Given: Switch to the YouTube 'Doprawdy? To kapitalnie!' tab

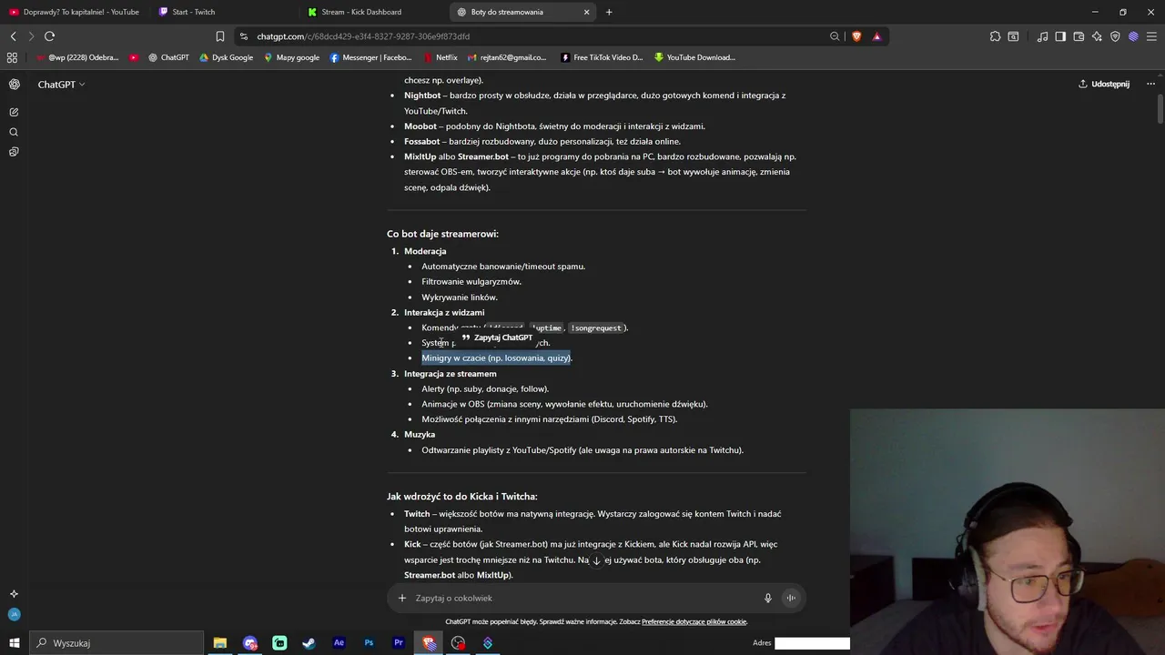Looking at the screenshot, I should coord(73,12).
